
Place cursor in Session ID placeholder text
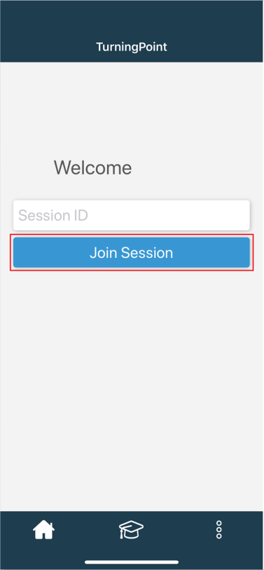pyautogui.click(x=53, y=215)
